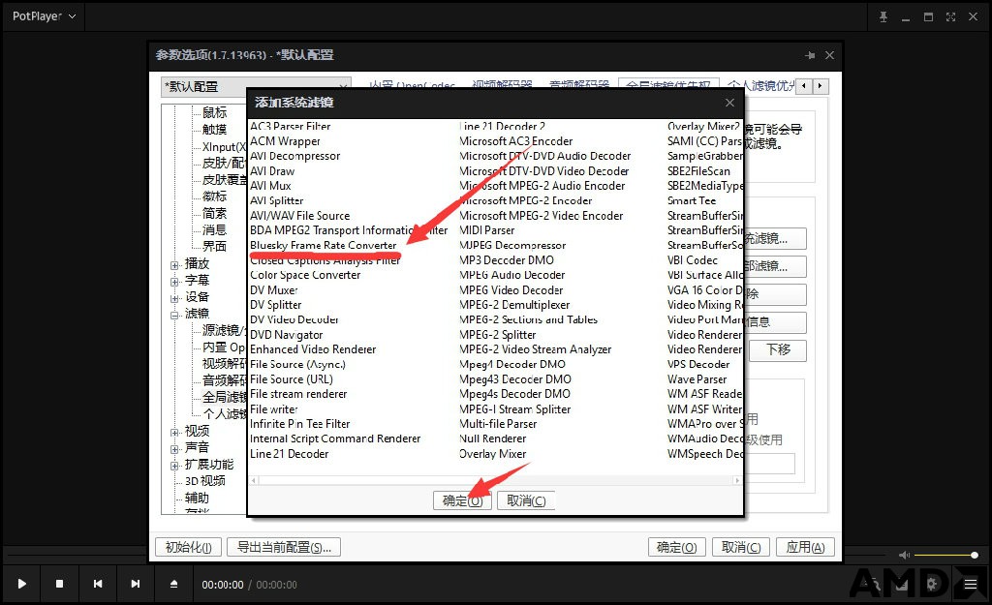Select MPEG-2 Demultiplexer filter
This screenshot has width=992, height=605.
[514, 305]
